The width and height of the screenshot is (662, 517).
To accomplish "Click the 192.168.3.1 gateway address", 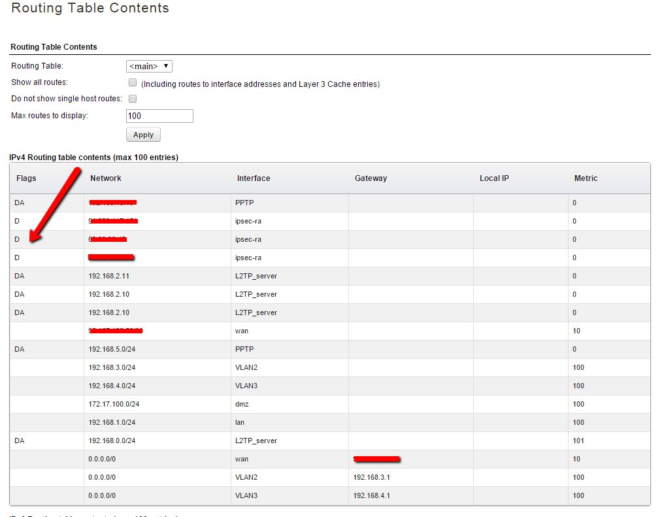I will pos(371,477).
